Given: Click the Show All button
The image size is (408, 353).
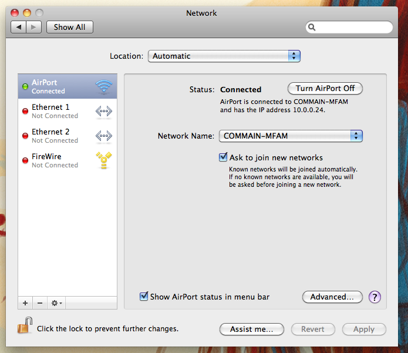Looking at the screenshot, I should click(69, 27).
